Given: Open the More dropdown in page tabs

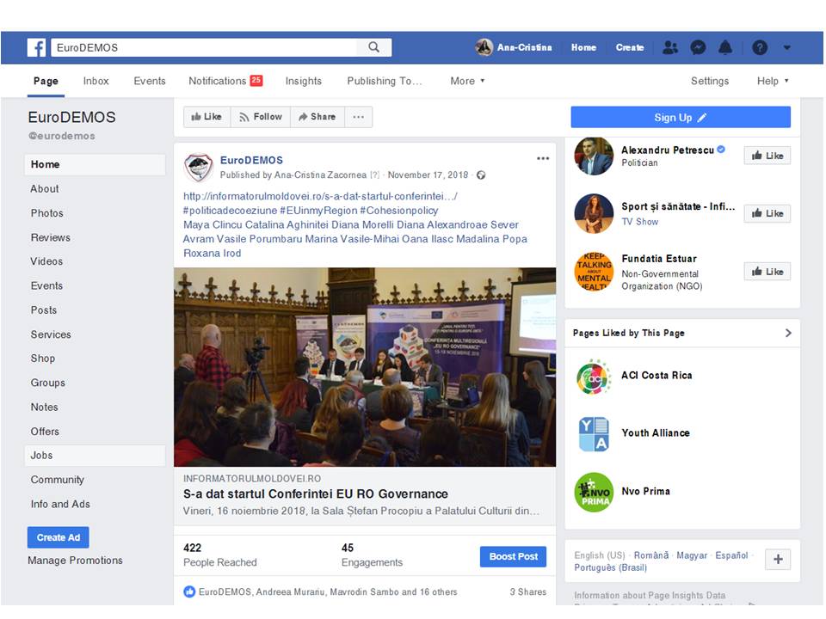Looking at the screenshot, I should [x=467, y=81].
